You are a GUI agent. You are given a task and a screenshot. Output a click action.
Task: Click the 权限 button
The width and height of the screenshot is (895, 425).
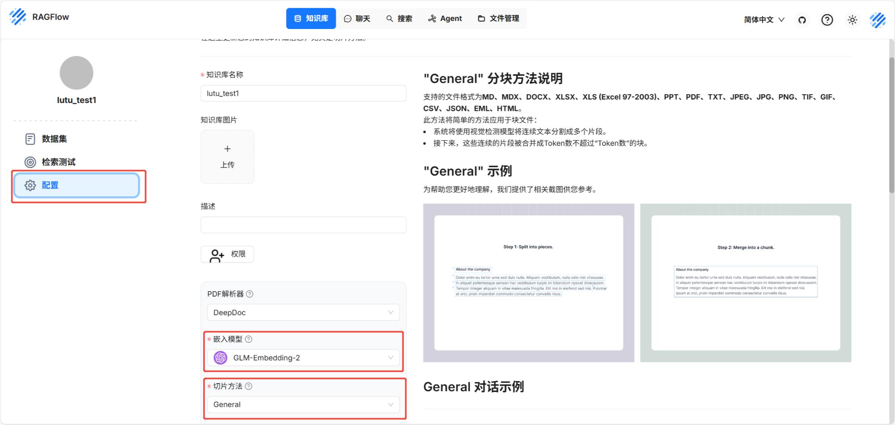227,254
